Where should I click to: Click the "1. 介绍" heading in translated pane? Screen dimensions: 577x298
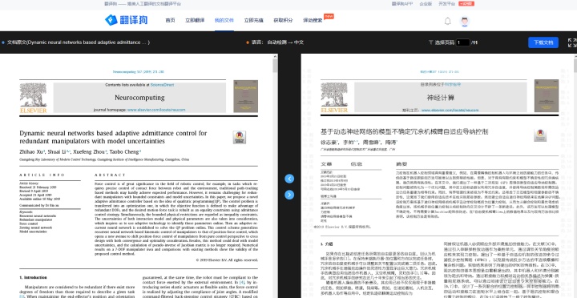click(326, 244)
